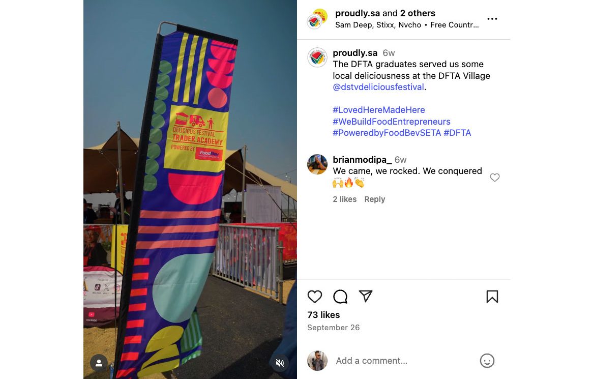The width and height of the screenshot is (593, 379).
Task: View 2 likes on the comment
Action: point(344,199)
